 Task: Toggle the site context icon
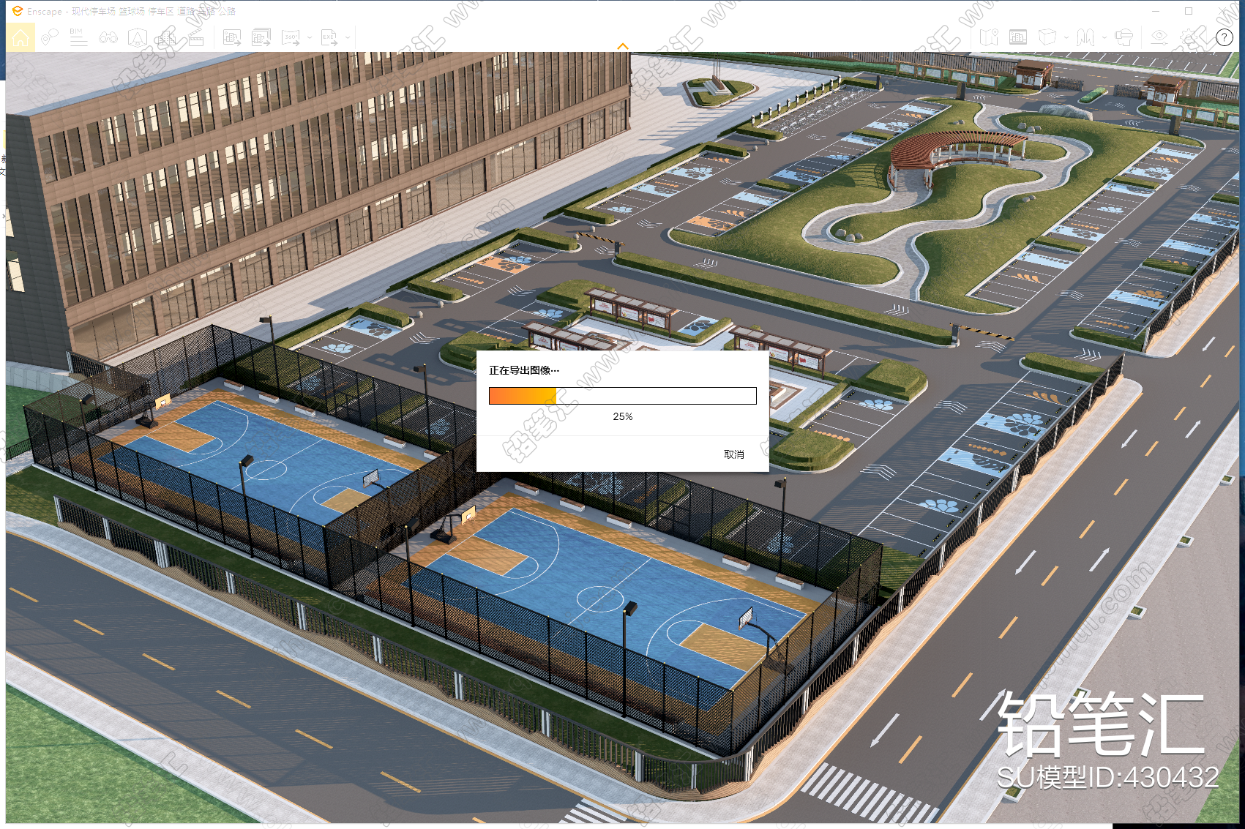(x=138, y=37)
